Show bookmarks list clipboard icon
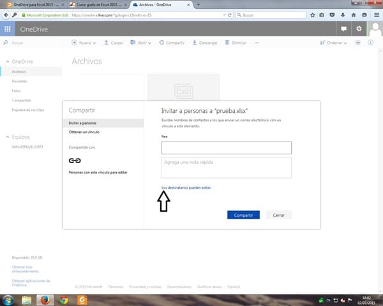The height and width of the screenshot is (306, 383). 322,15
